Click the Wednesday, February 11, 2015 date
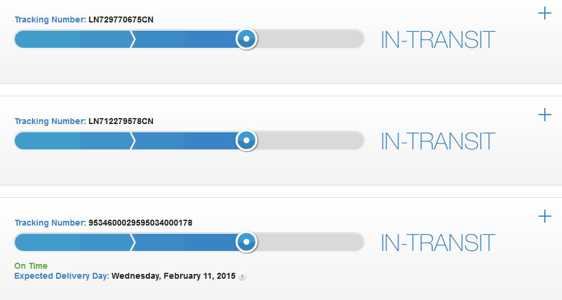 coord(174,276)
